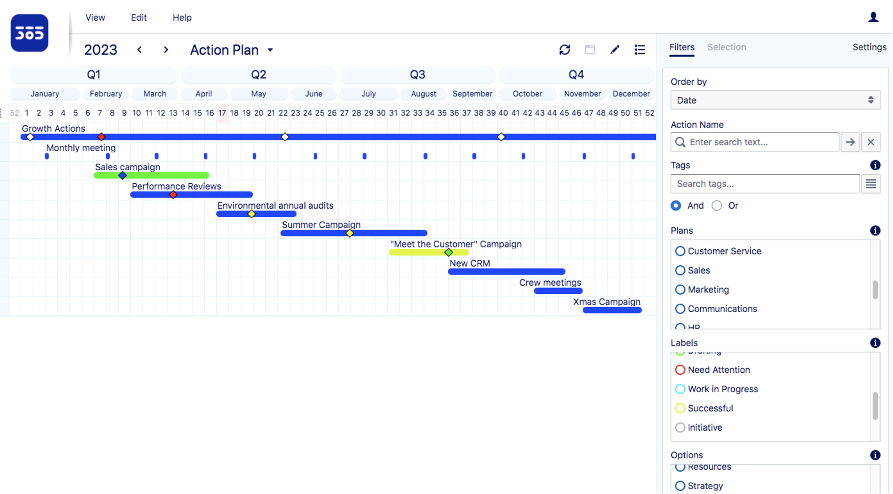
Task: Go to next year with right arrow
Action: (x=165, y=50)
